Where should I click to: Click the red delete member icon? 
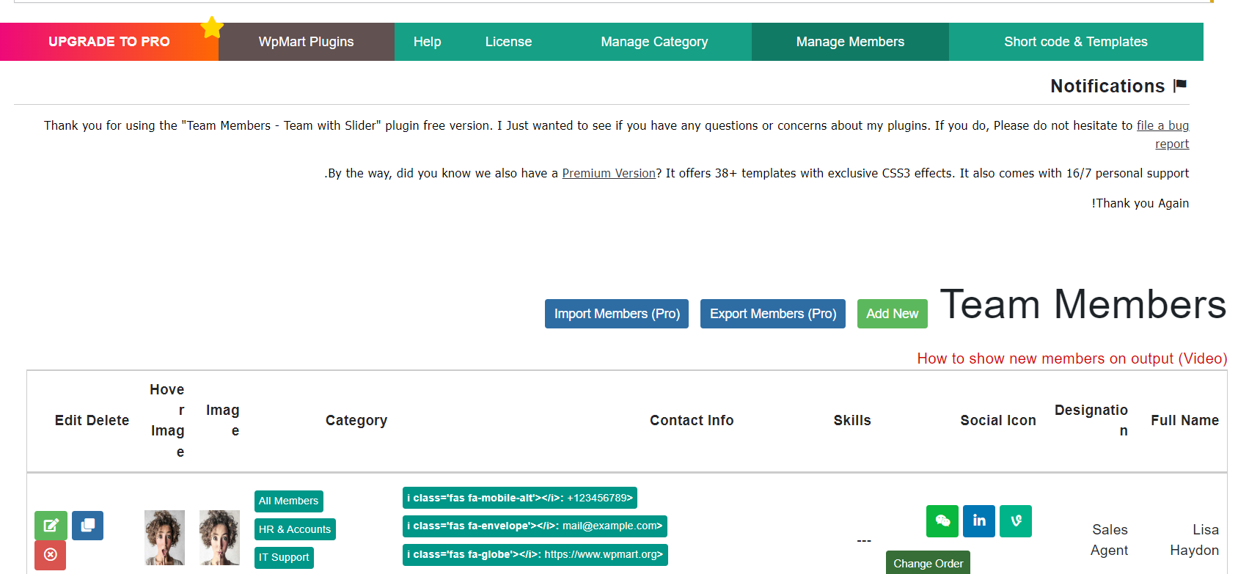51,555
